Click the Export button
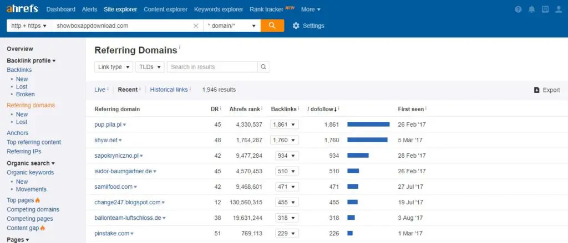 click(x=547, y=90)
